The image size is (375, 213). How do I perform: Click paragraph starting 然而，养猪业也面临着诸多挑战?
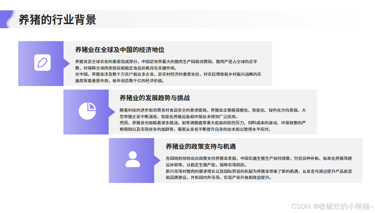(213, 126)
